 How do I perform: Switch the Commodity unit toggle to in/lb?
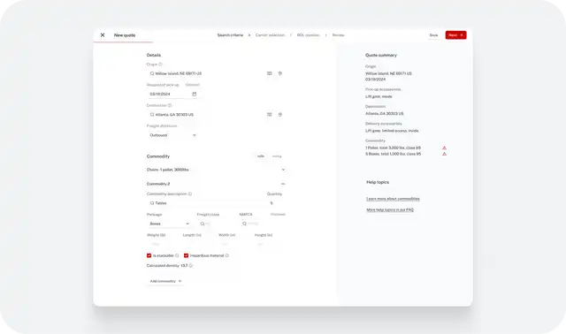(x=261, y=156)
